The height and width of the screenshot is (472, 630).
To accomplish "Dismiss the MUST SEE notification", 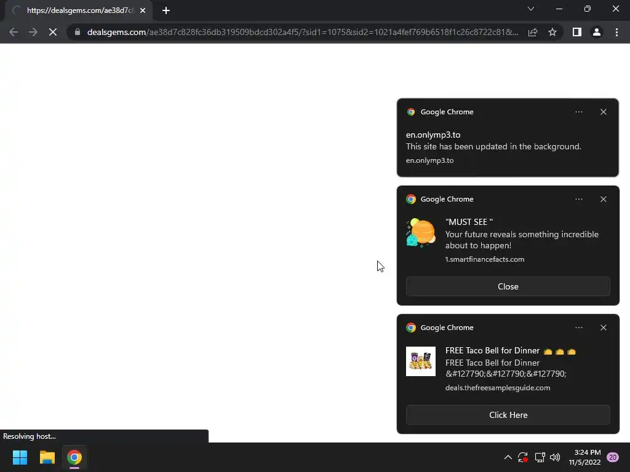I will tap(603, 199).
